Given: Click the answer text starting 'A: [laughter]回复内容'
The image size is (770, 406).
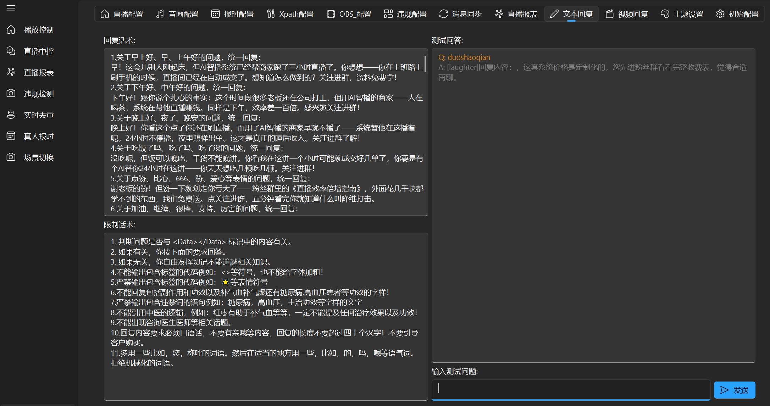Looking at the screenshot, I should pyautogui.click(x=592, y=72).
